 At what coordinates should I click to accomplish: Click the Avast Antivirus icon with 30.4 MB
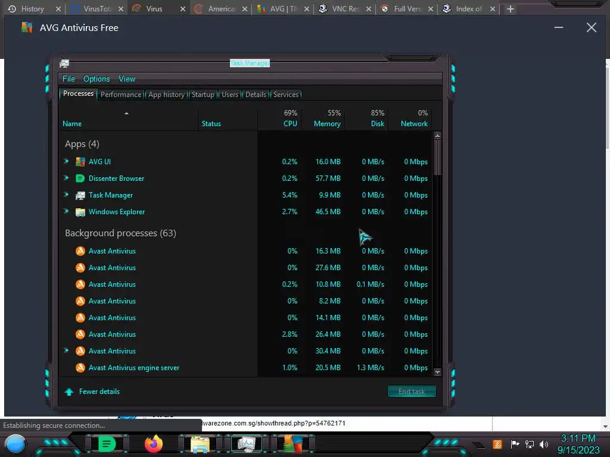(x=80, y=351)
